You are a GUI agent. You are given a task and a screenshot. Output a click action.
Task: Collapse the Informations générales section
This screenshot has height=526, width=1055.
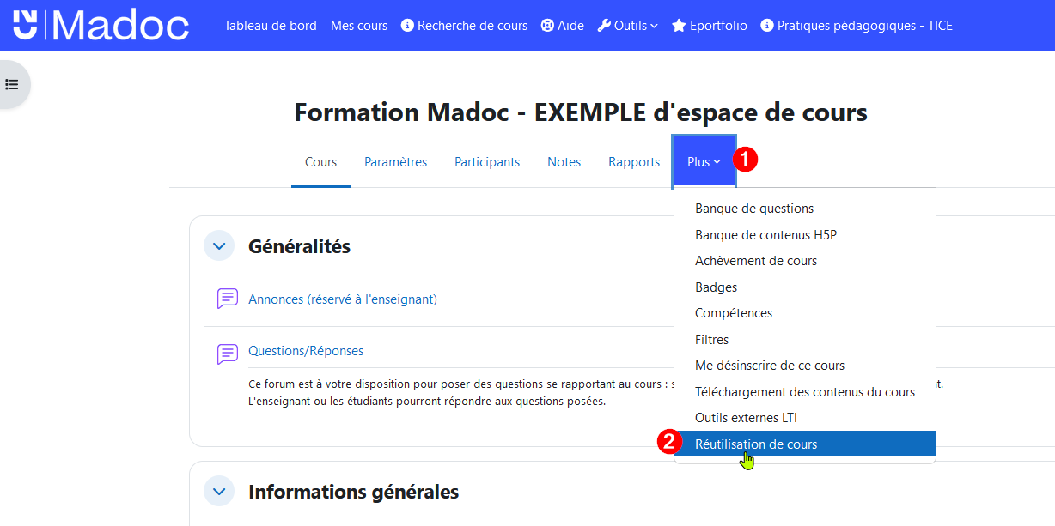pos(219,492)
